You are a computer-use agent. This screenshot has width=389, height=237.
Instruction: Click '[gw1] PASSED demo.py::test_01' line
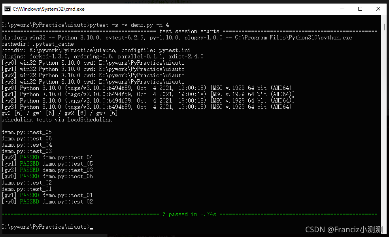(x=47, y=196)
